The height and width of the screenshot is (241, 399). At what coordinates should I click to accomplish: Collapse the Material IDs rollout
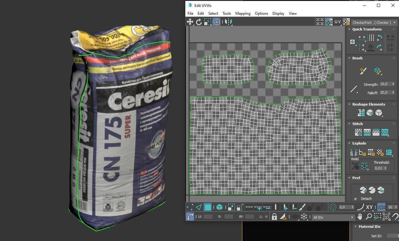(356, 227)
